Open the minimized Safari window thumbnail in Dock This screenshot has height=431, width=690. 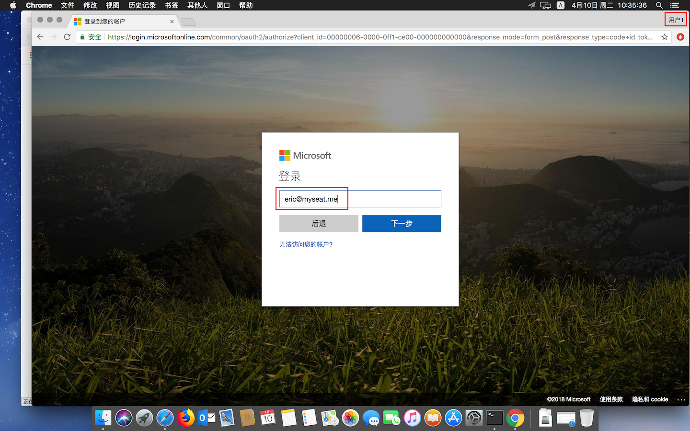tap(566, 419)
